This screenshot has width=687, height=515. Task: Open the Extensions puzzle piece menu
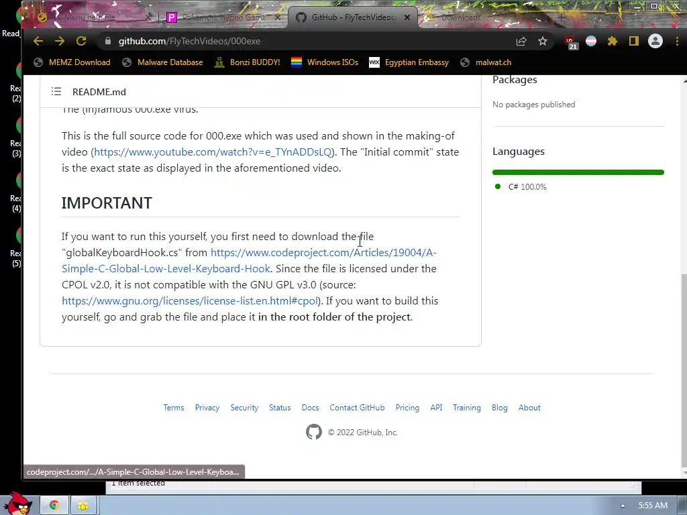612,41
